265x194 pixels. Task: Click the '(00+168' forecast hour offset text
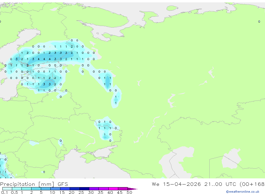pos(252,184)
